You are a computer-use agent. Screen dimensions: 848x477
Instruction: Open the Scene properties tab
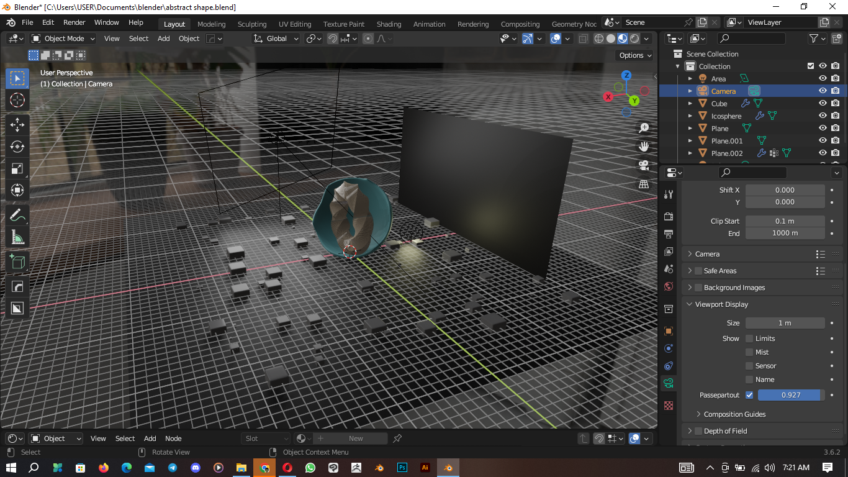point(669,269)
